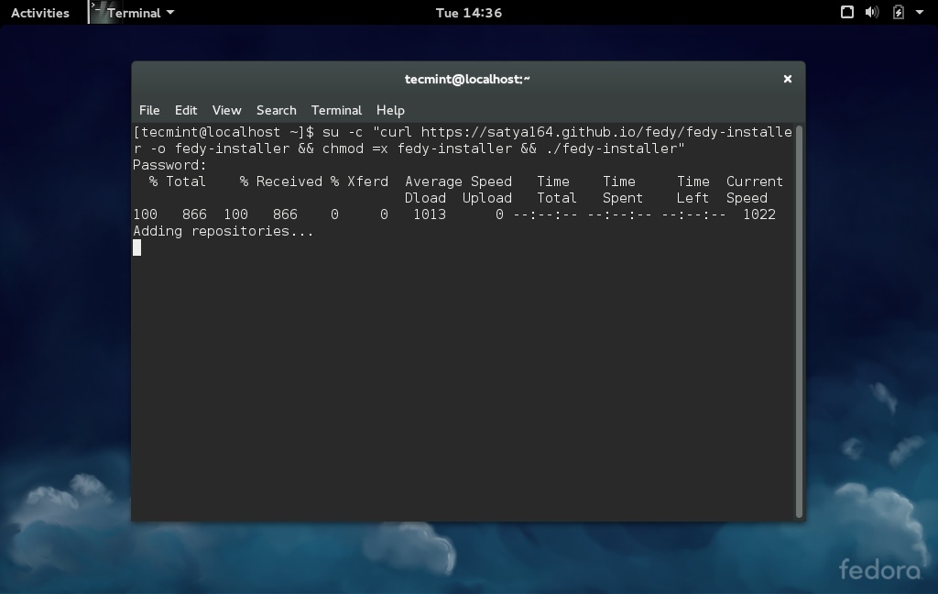Click the "Adding repositories..." output line

tap(224, 231)
